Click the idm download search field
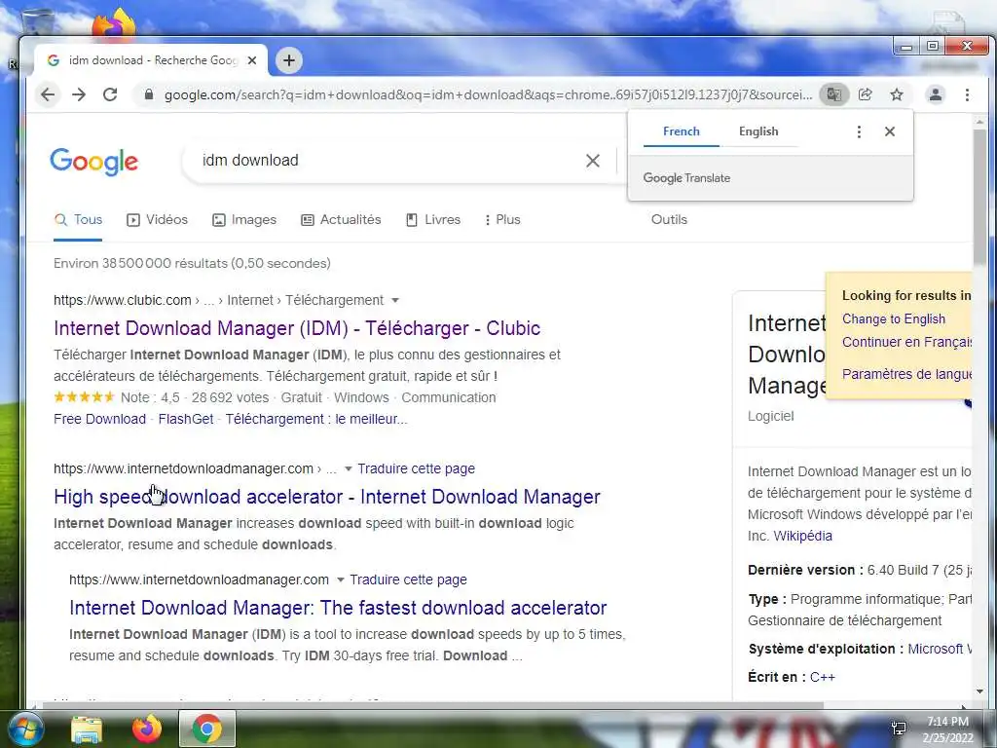 click(x=388, y=161)
